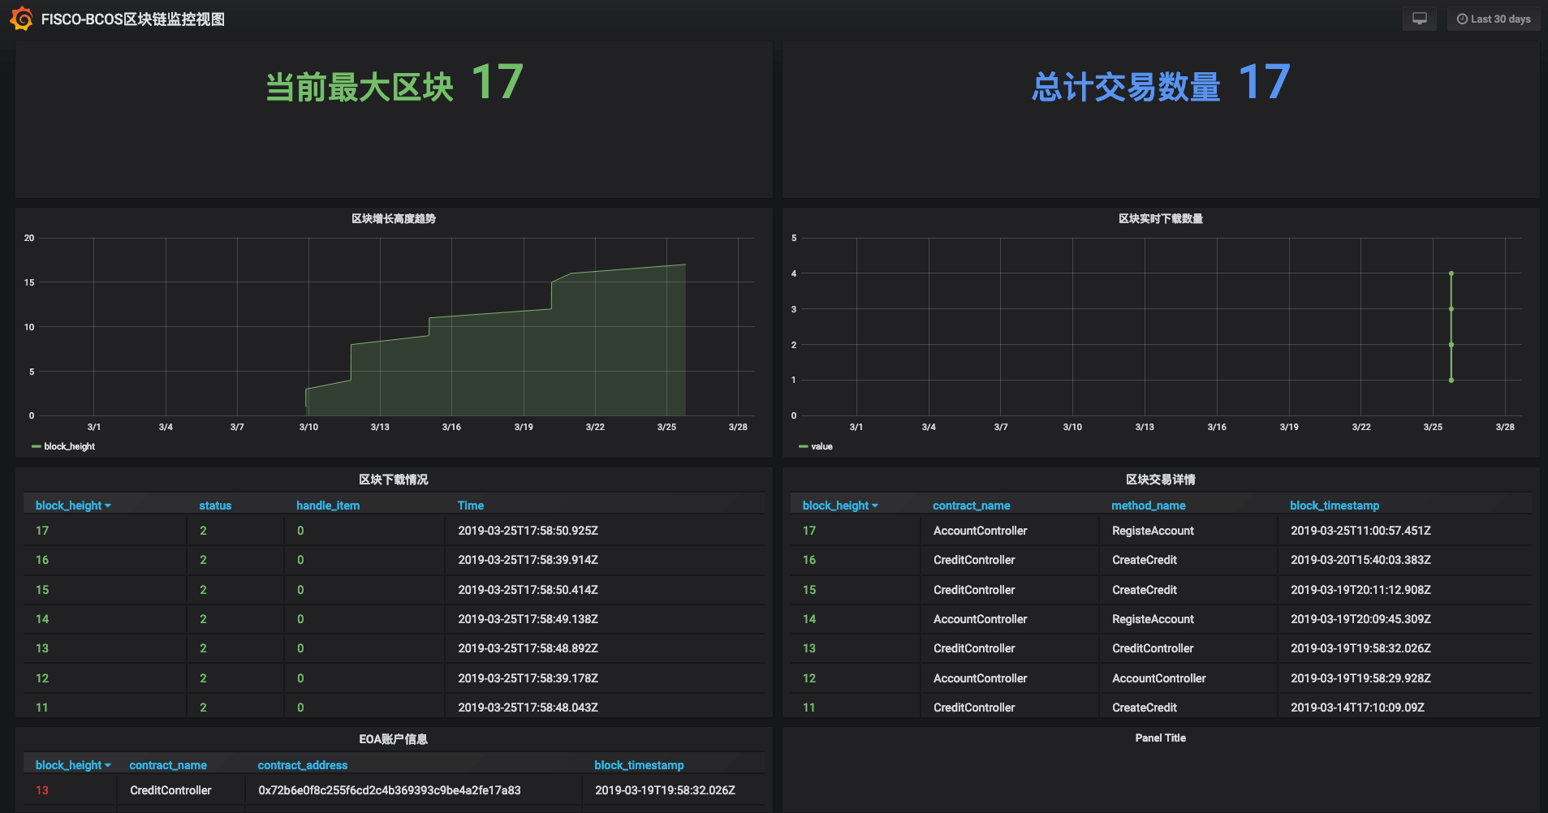Open the Last 30 days time picker
1548x813 pixels.
click(x=1494, y=19)
